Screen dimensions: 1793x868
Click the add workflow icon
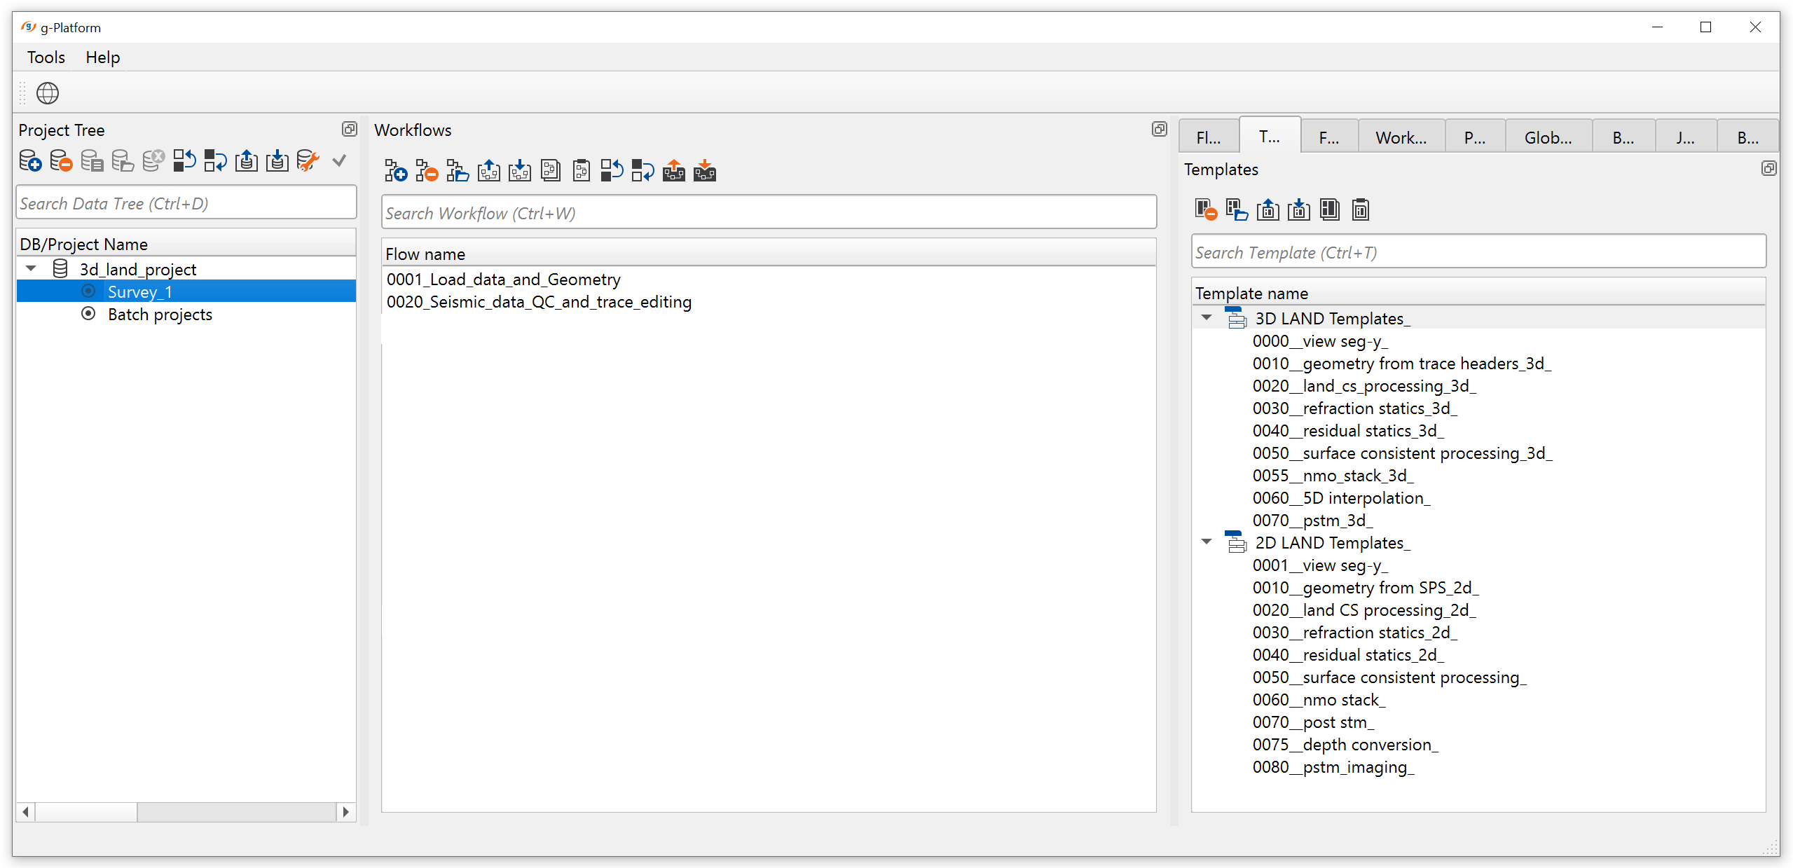[396, 171]
